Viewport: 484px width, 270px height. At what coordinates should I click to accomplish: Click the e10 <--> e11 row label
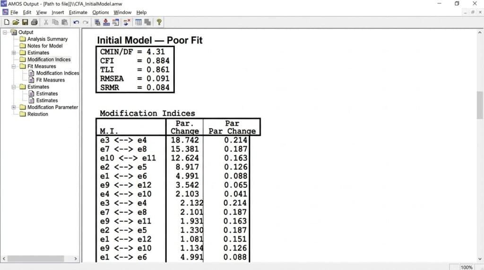tap(128, 158)
